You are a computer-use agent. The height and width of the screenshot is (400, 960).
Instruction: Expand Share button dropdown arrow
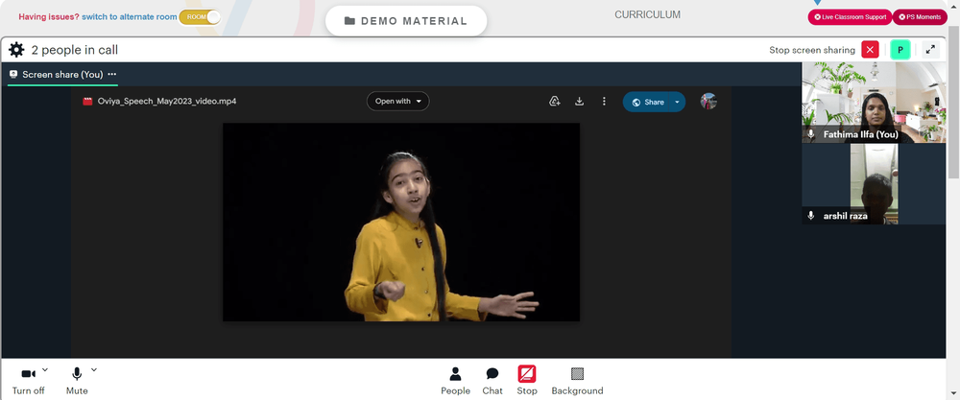677,102
